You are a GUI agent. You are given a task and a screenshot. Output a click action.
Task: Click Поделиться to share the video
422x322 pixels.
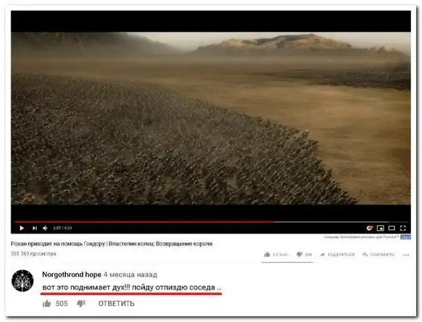point(337,255)
